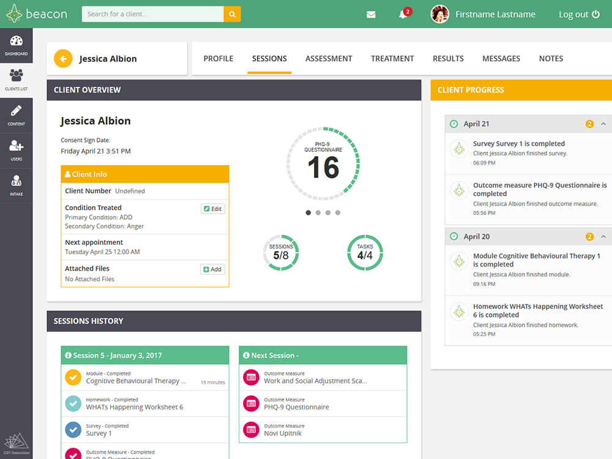Click the April 20 orange count badge

(x=589, y=237)
